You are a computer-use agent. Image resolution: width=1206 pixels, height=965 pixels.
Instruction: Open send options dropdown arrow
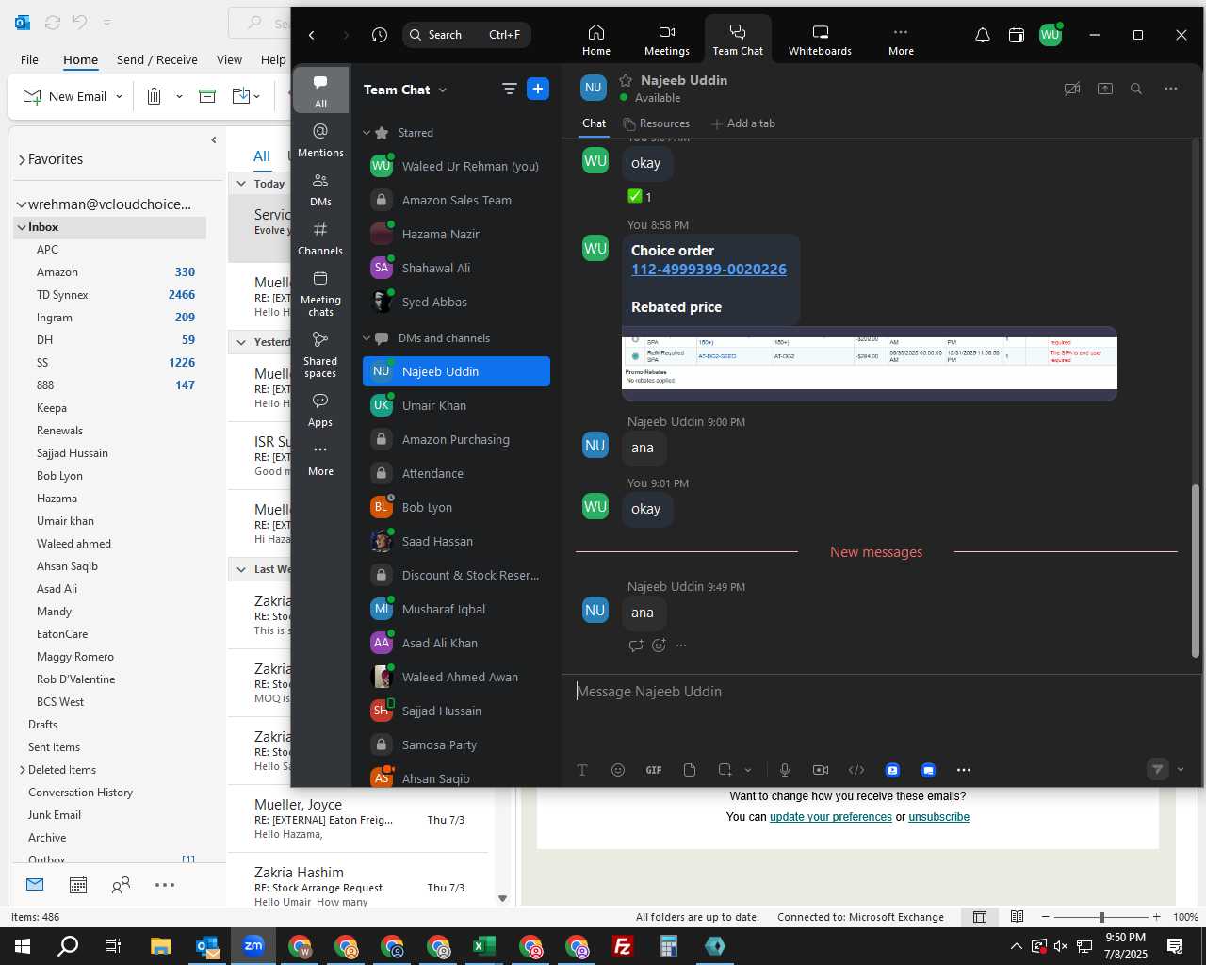tap(1181, 769)
